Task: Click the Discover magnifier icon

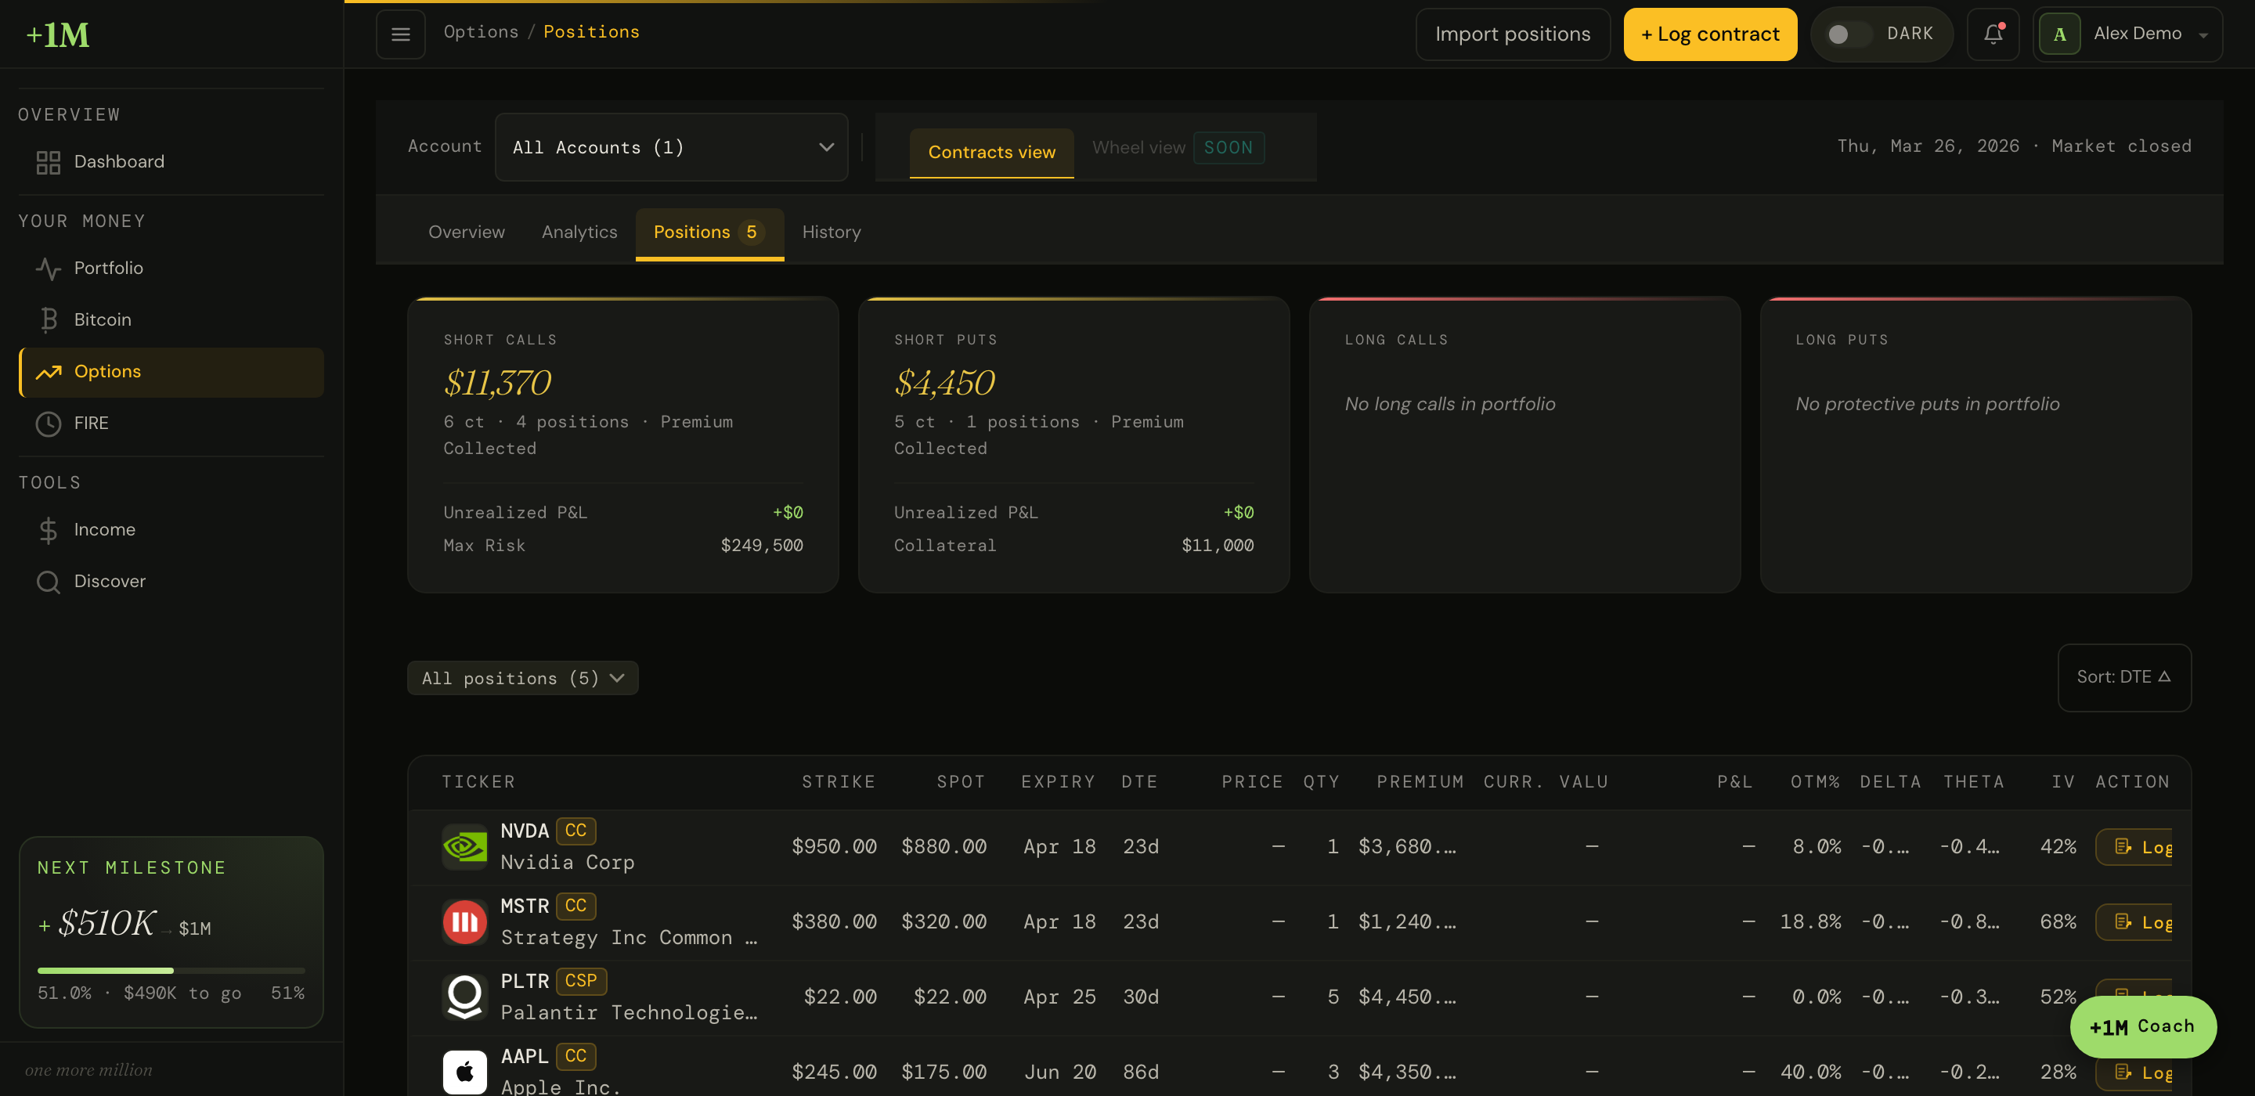Action: pyautogui.click(x=48, y=582)
